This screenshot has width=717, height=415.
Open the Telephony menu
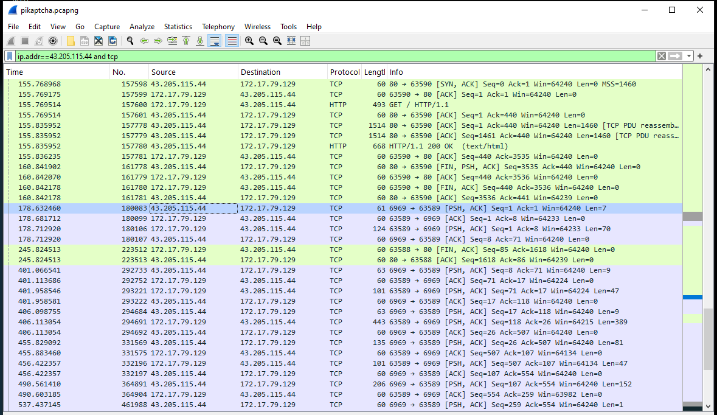(x=218, y=27)
